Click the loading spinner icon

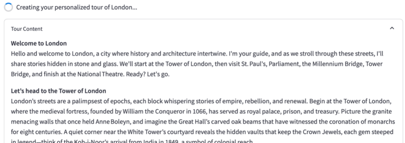[x=8, y=7]
